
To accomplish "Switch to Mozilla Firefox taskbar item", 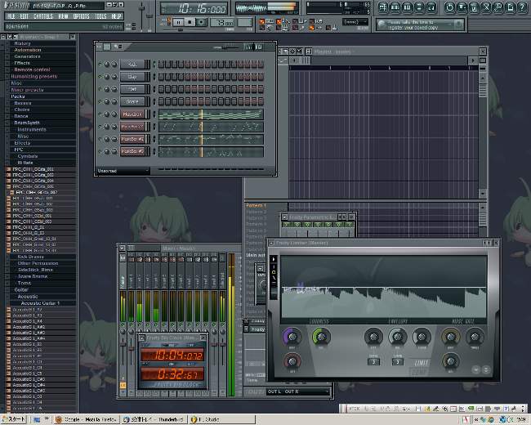I will (86, 419).
